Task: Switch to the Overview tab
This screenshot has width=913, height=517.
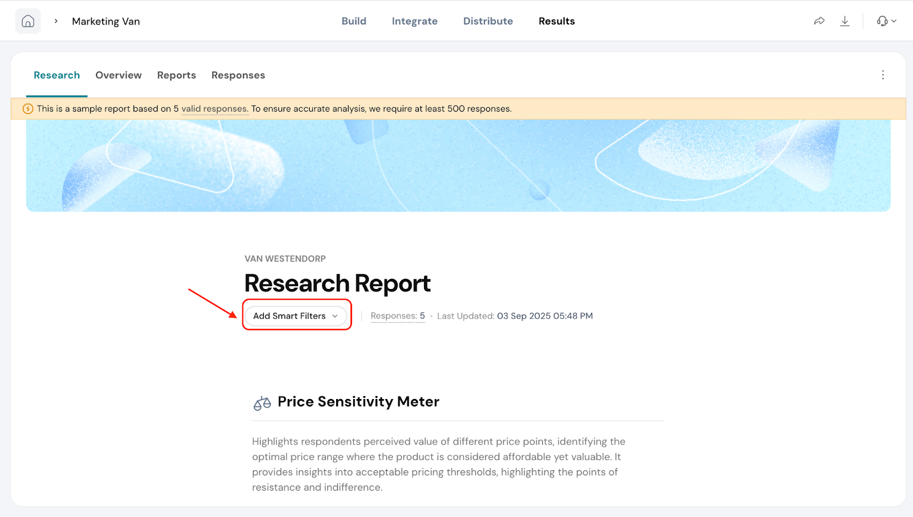Action: click(118, 75)
